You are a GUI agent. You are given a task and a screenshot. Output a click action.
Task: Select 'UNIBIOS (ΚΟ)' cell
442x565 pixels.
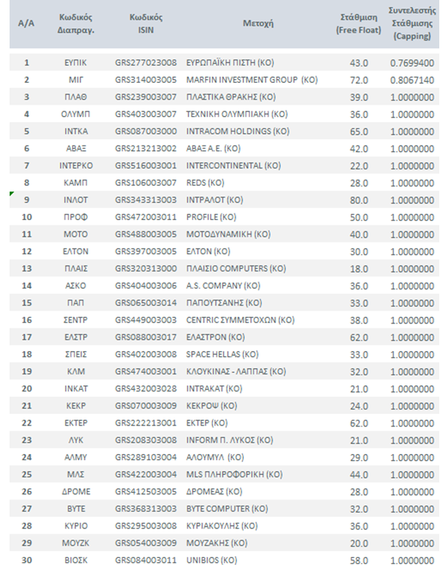point(212,560)
